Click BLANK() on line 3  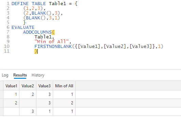click(x=42, y=13)
